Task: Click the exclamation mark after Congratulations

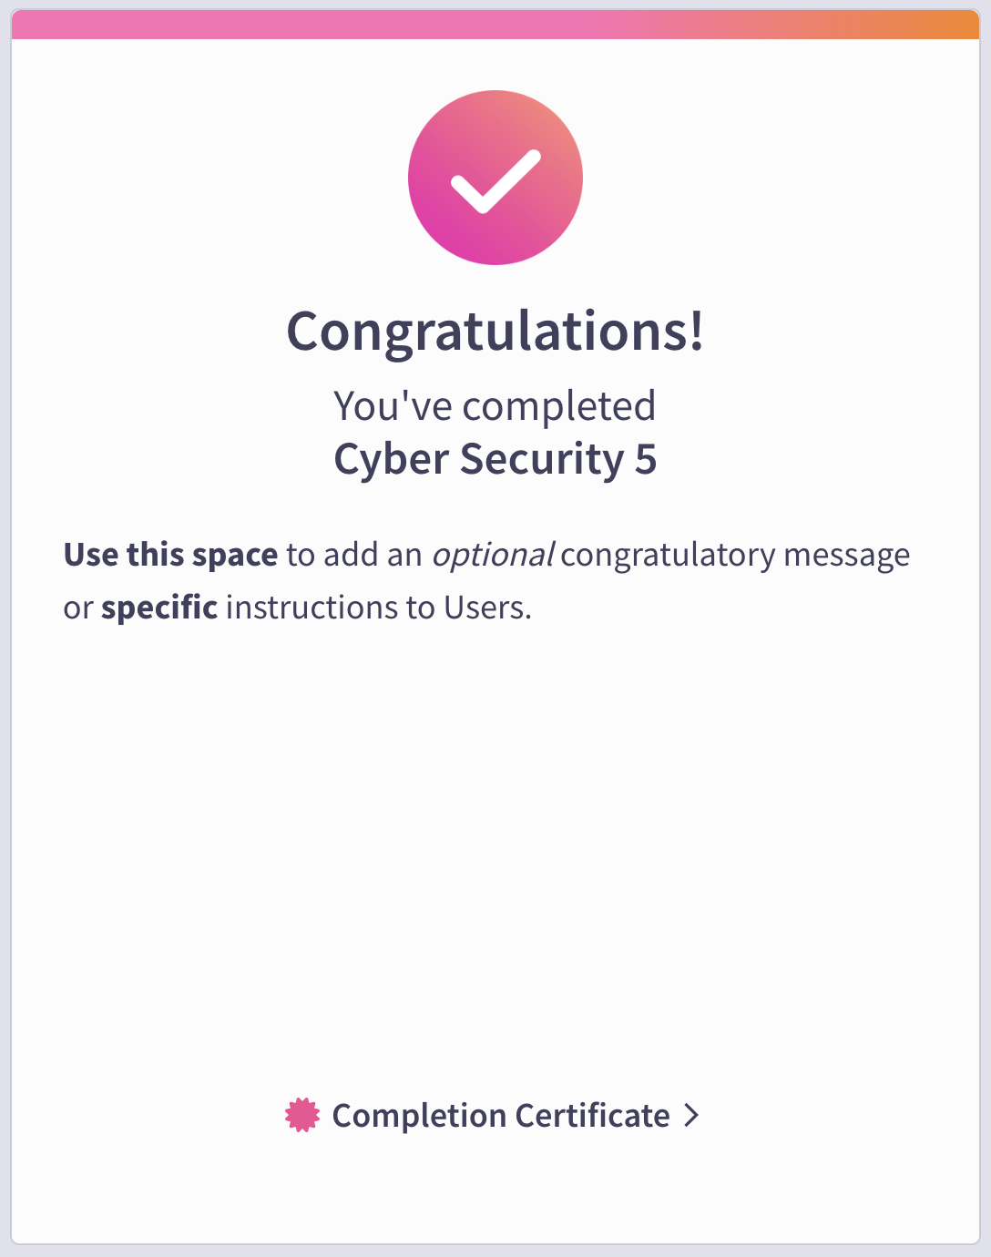Action: pyautogui.click(x=696, y=328)
